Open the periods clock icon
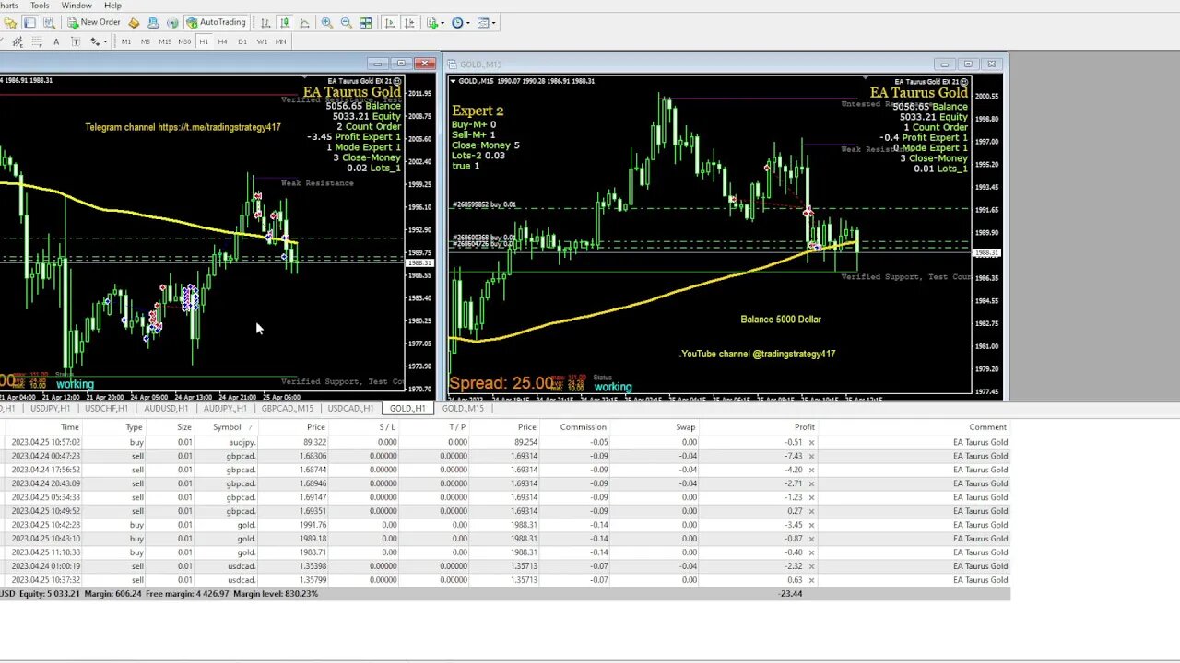 coord(457,22)
